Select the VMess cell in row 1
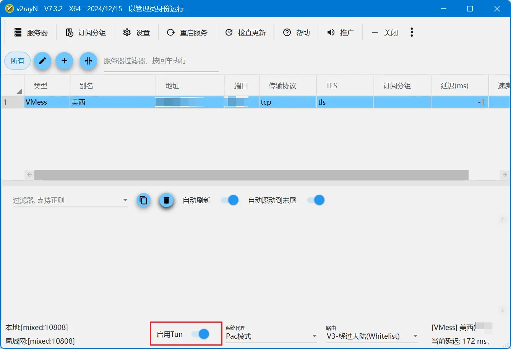 click(47, 102)
